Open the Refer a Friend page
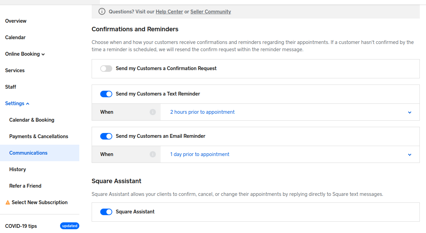The width and height of the screenshot is (426, 233). tap(25, 186)
